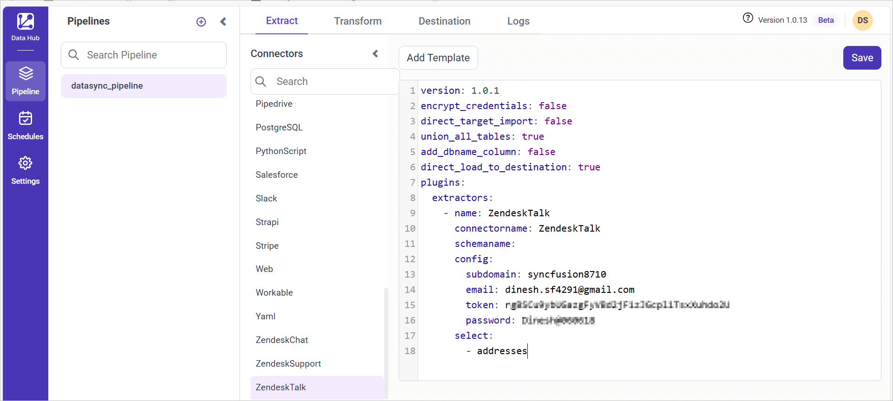Click the direct_load_to_destination: true line
893x401 pixels.
coord(510,167)
